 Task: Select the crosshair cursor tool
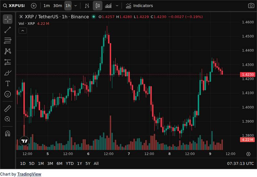click(x=8, y=19)
